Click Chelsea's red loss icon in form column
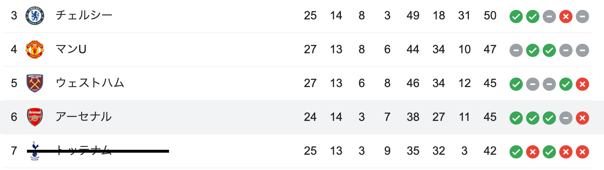Screen dimensions: 604x170 coord(565,17)
